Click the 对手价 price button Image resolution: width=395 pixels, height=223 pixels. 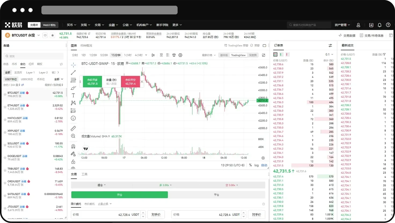click(156, 214)
